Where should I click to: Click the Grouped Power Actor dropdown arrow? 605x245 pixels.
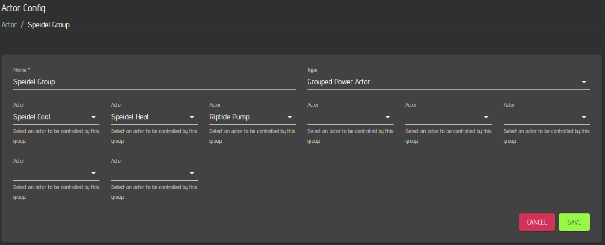pos(584,82)
